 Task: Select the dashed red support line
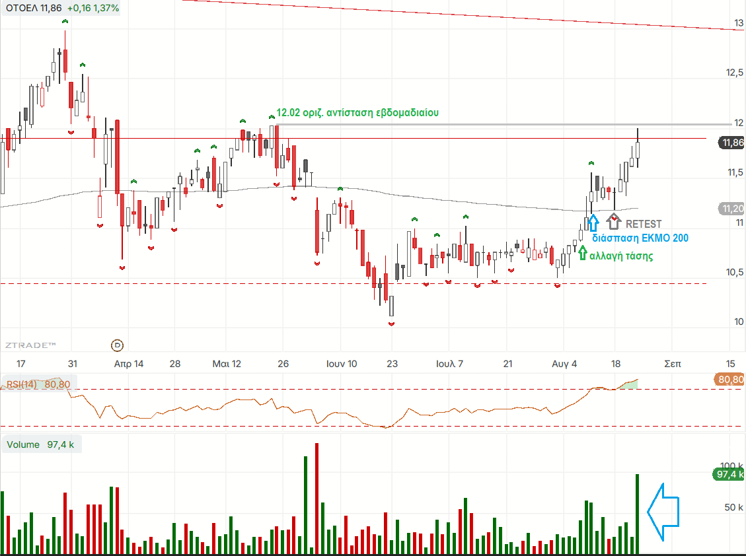(x=354, y=283)
